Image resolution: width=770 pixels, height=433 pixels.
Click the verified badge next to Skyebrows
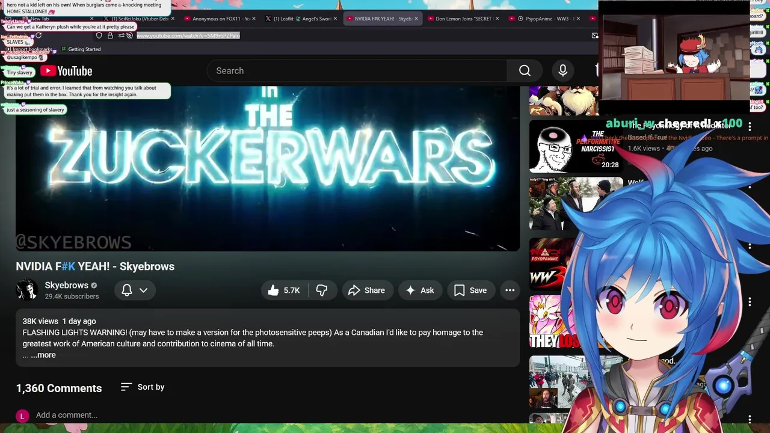[94, 286]
